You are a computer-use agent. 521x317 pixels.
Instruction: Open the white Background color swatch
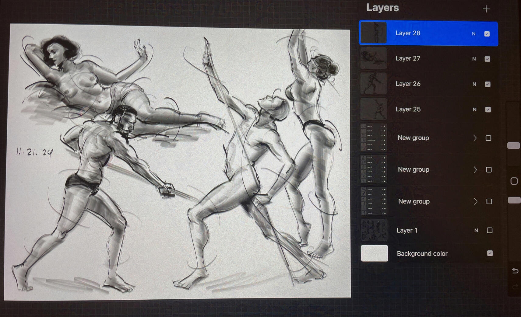coord(374,253)
